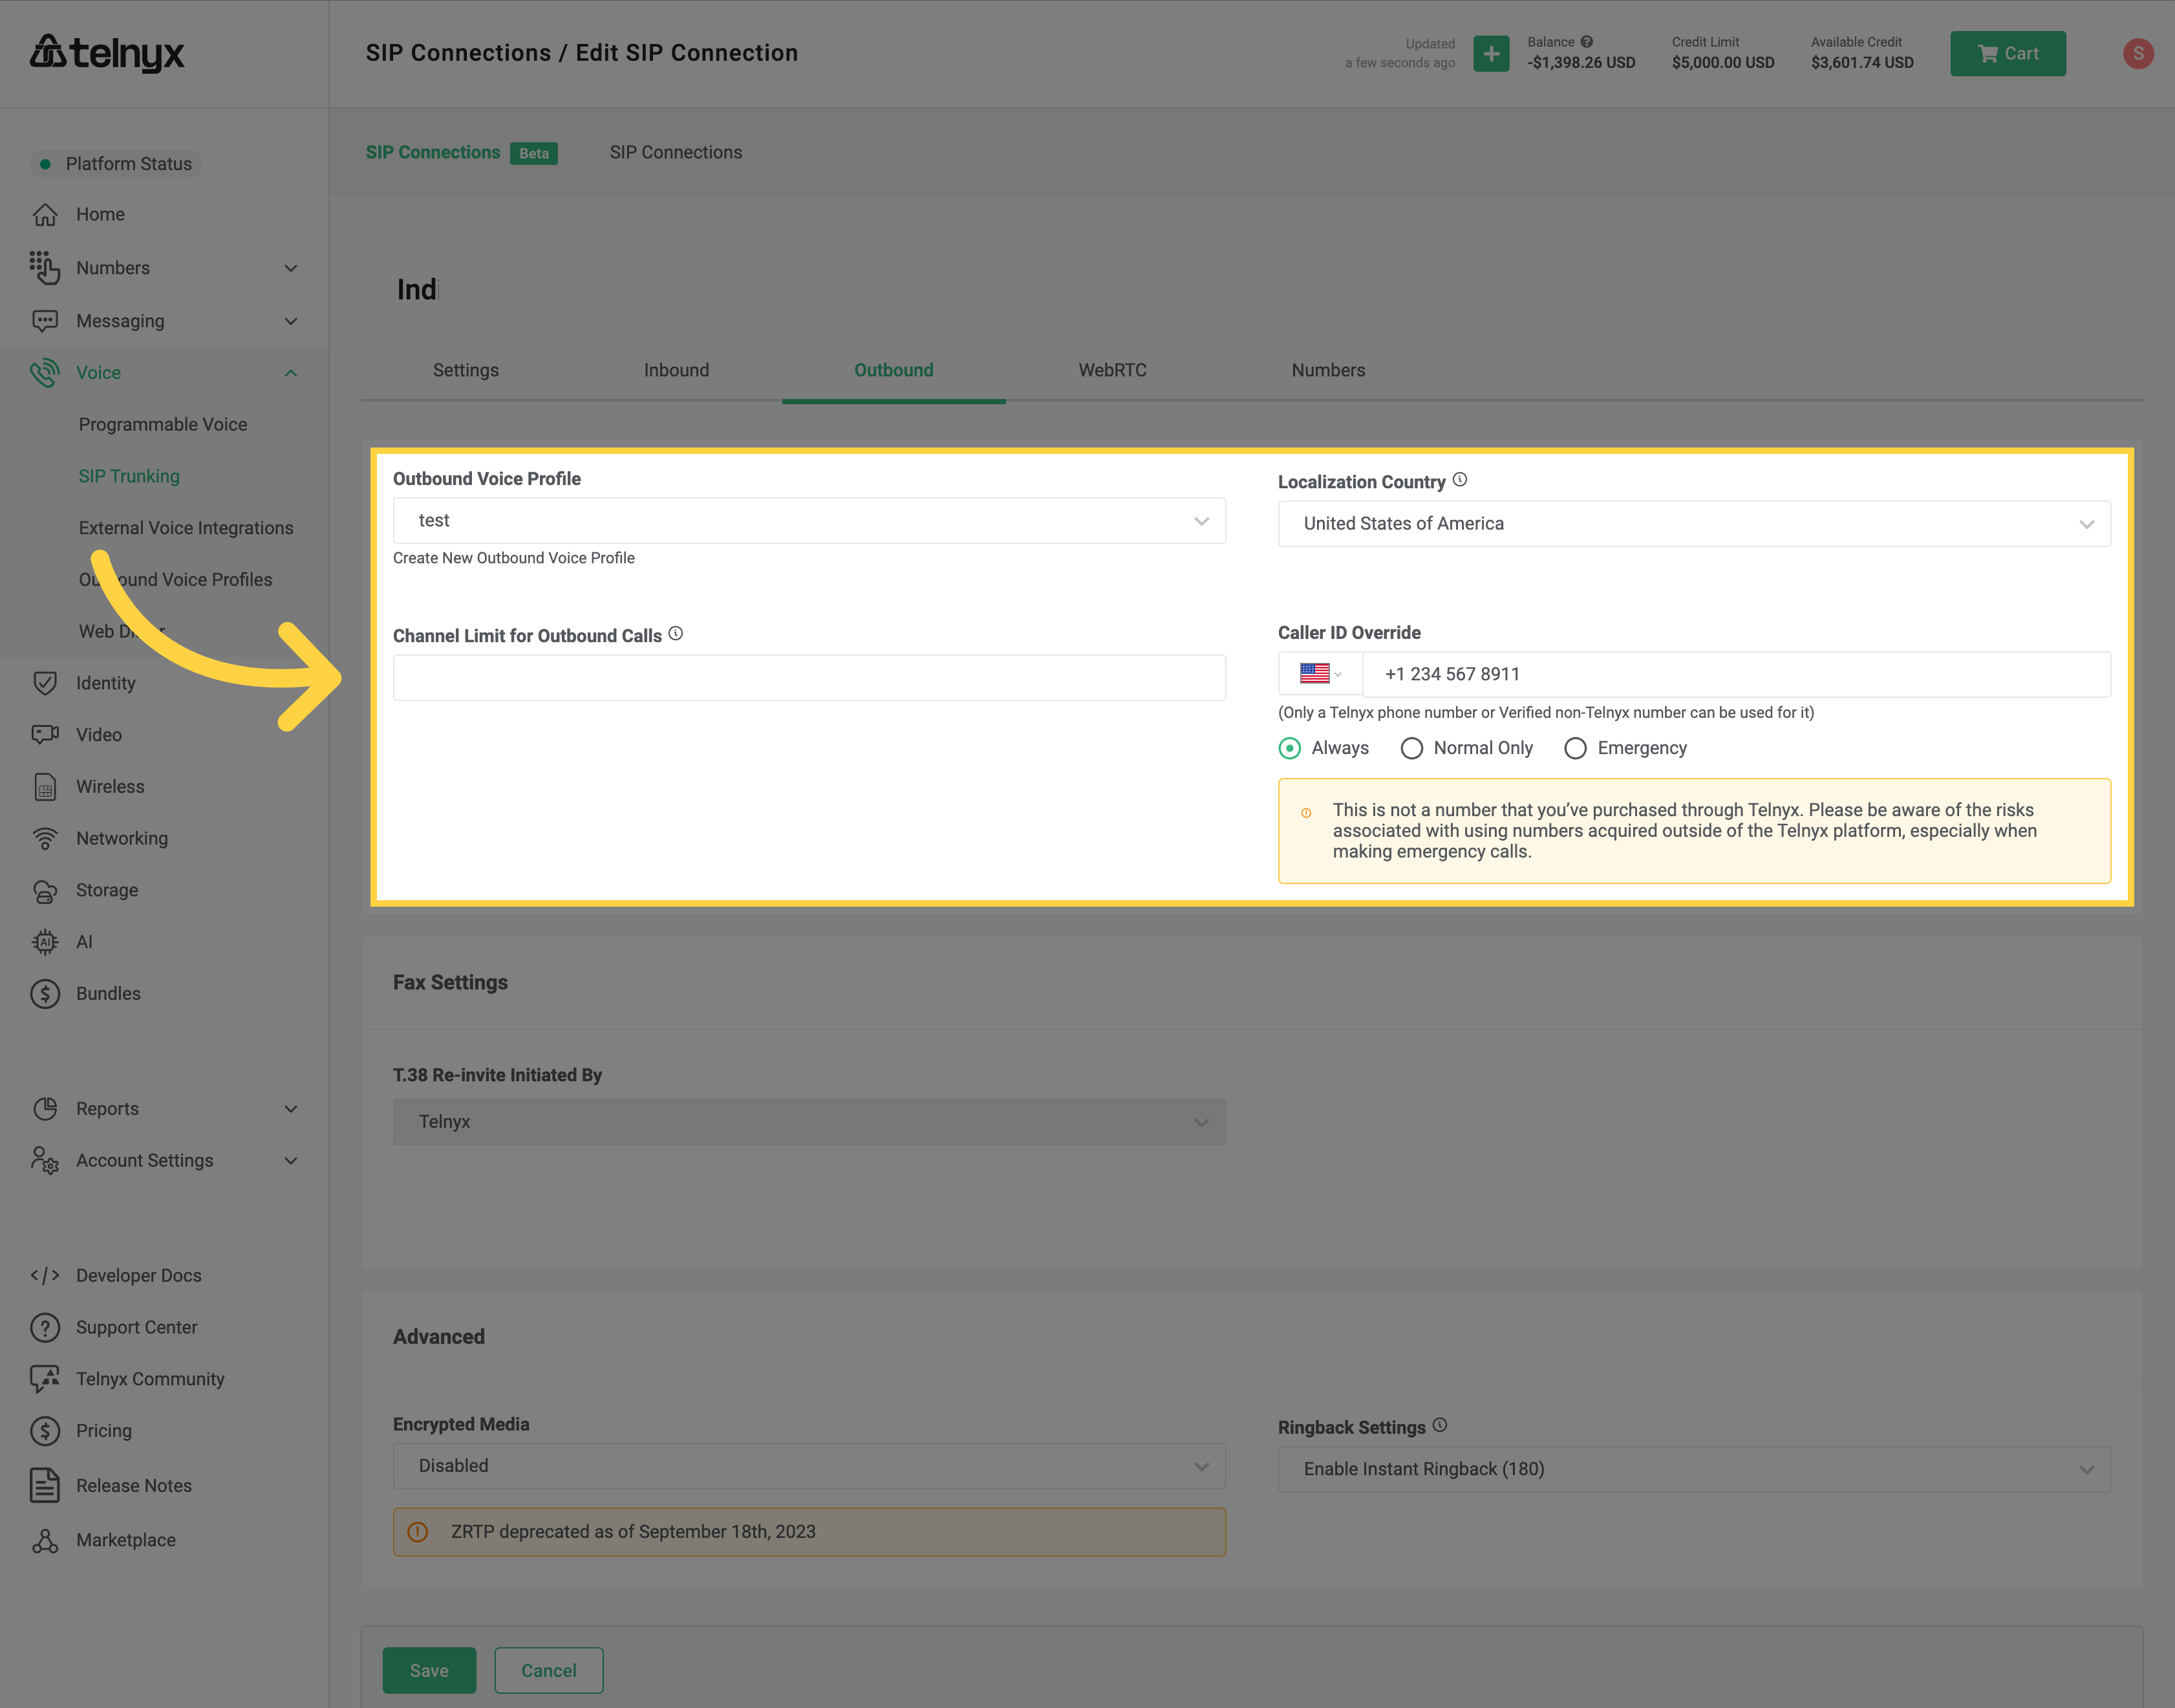The image size is (2175, 1708).
Task: Click the Localization Country info icon
Action: (1459, 480)
